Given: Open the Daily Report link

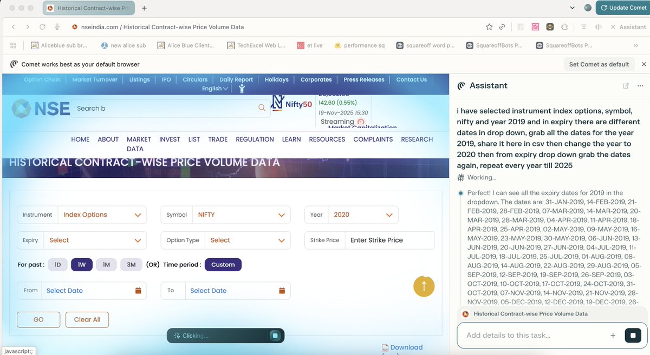Looking at the screenshot, I should 236,79.
